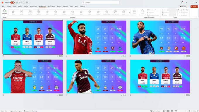Click the Preview animation star icon
This screenshot has height=112, width=199.
click(4, 11)
